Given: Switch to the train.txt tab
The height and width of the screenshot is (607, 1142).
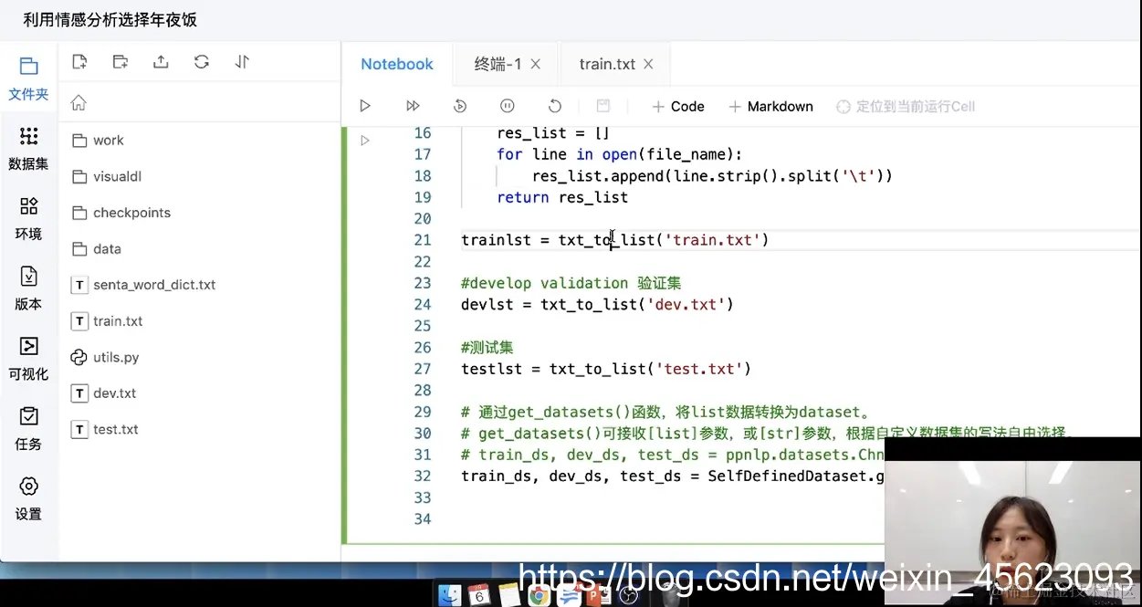Looking at the screenshot, I should click(607, 64).
